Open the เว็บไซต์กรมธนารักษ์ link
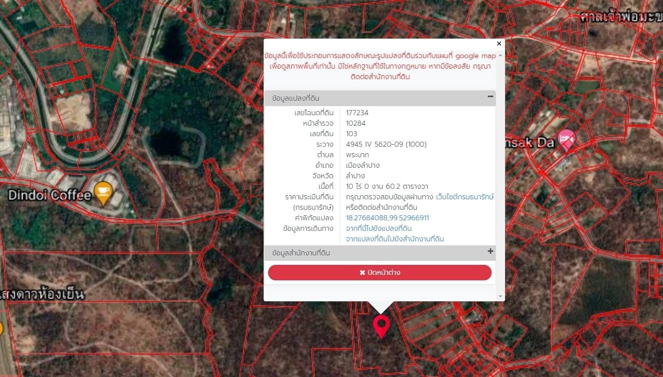The image size is (663, 377). pyautogui.click(x=465, y=197)
